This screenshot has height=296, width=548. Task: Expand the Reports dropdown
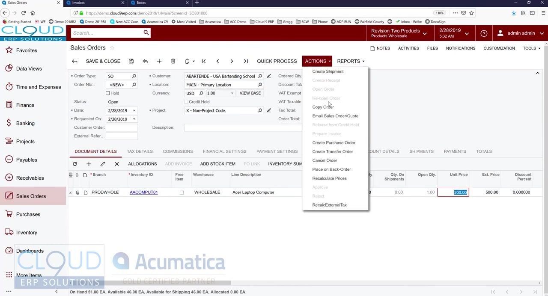(x=351, y=61)
